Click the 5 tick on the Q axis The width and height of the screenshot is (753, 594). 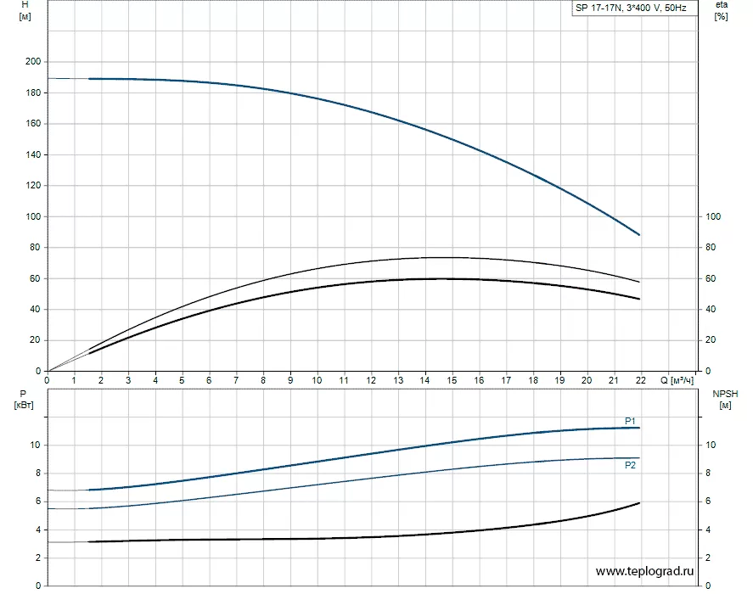(x=182, y=379)
